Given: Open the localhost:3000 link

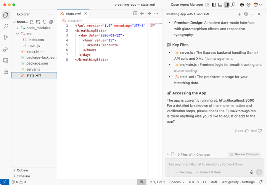Looking at the screenshot, I should click(x=236, y=100).
